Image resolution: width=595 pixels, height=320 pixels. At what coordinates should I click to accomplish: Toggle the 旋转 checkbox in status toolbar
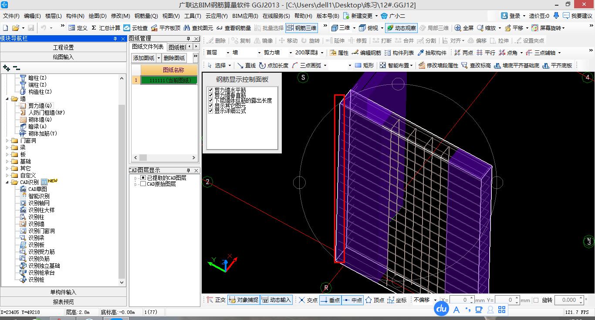(x=536, y=300)
